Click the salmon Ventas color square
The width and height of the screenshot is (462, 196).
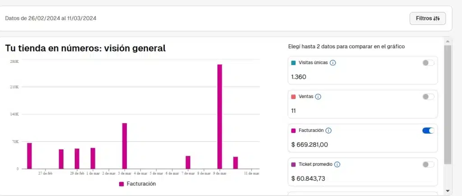click(293, 97)
